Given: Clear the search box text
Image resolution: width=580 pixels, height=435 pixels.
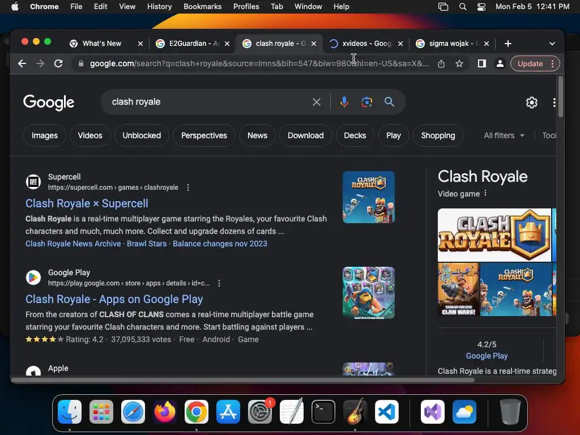Looking at the screenshot, I should click(x=316, y=102).
